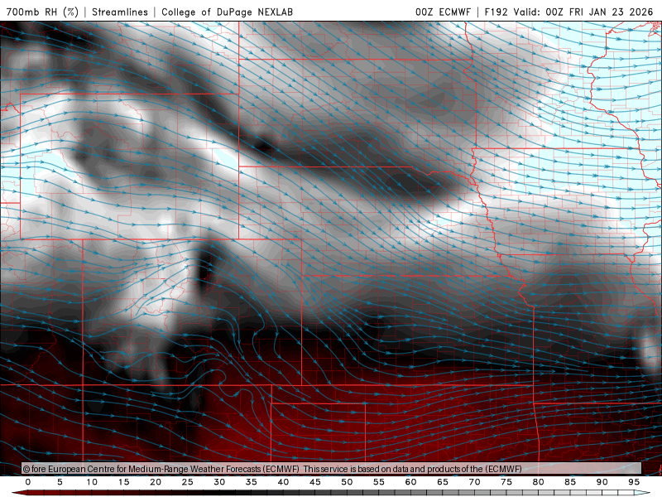Click 'Valid: 00Z FRI JAN 23 2026' text
The width and height of the screenshot is (662, 497).
583,12
